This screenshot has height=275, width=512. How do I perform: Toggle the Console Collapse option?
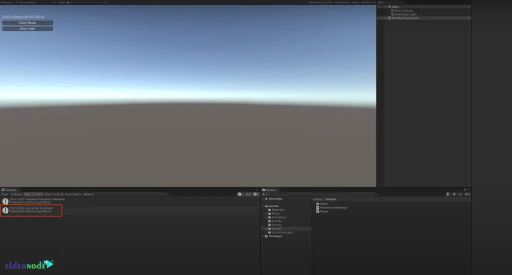tap(16, 194)
